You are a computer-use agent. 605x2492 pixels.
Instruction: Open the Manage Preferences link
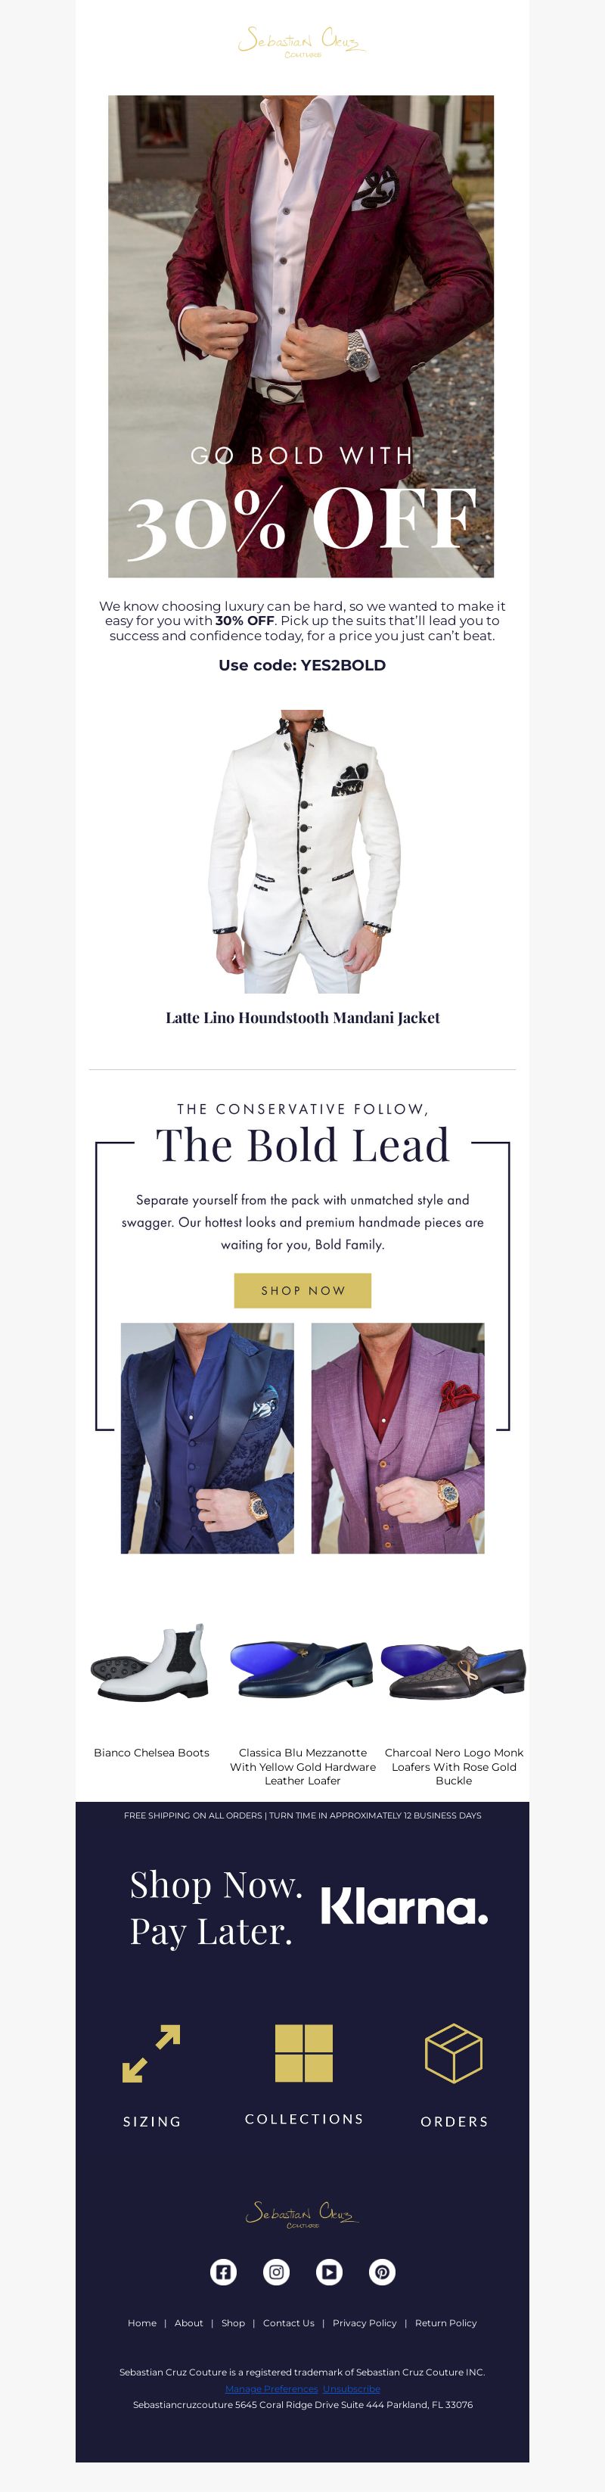coord(271,2388)
